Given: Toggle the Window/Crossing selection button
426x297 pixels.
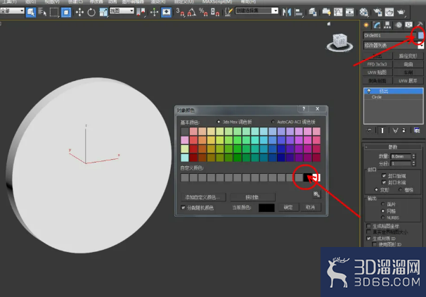Looking at the screenshot, I should click(x=66, y=12).
